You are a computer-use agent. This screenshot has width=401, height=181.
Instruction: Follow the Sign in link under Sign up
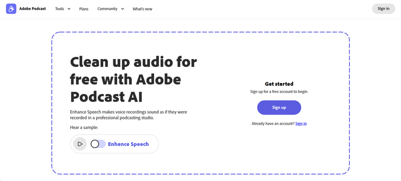(x=301, y=123)
